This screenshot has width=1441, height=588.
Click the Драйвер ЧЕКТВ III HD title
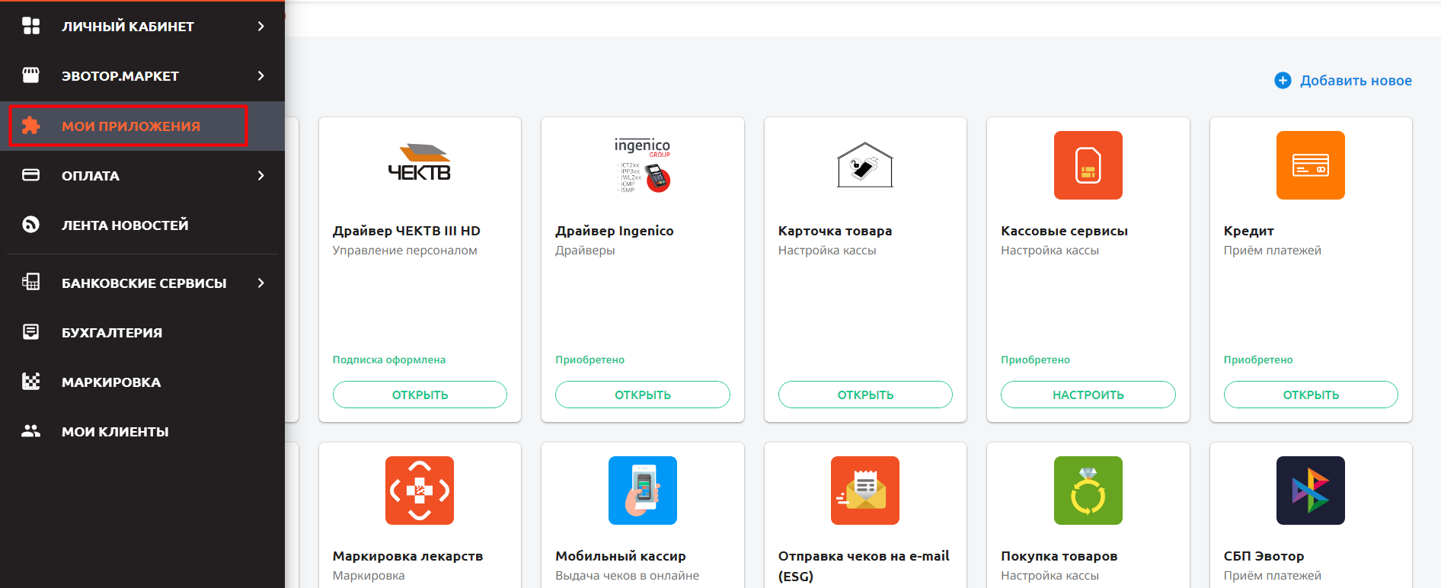(x=407, y=231)
